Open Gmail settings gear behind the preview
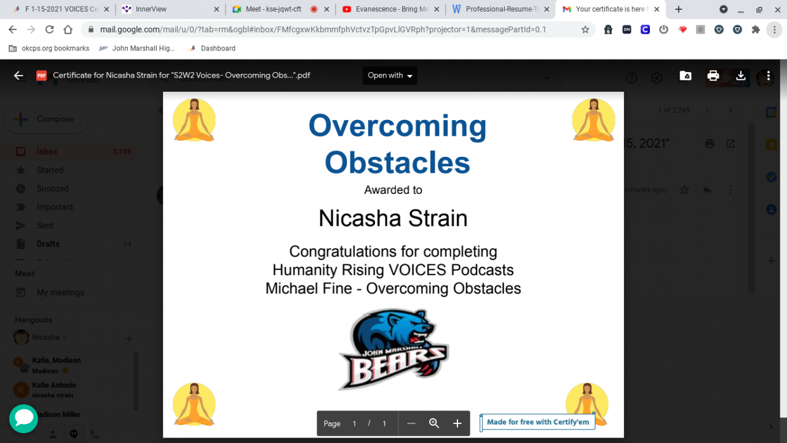 [x=657, y=78]
